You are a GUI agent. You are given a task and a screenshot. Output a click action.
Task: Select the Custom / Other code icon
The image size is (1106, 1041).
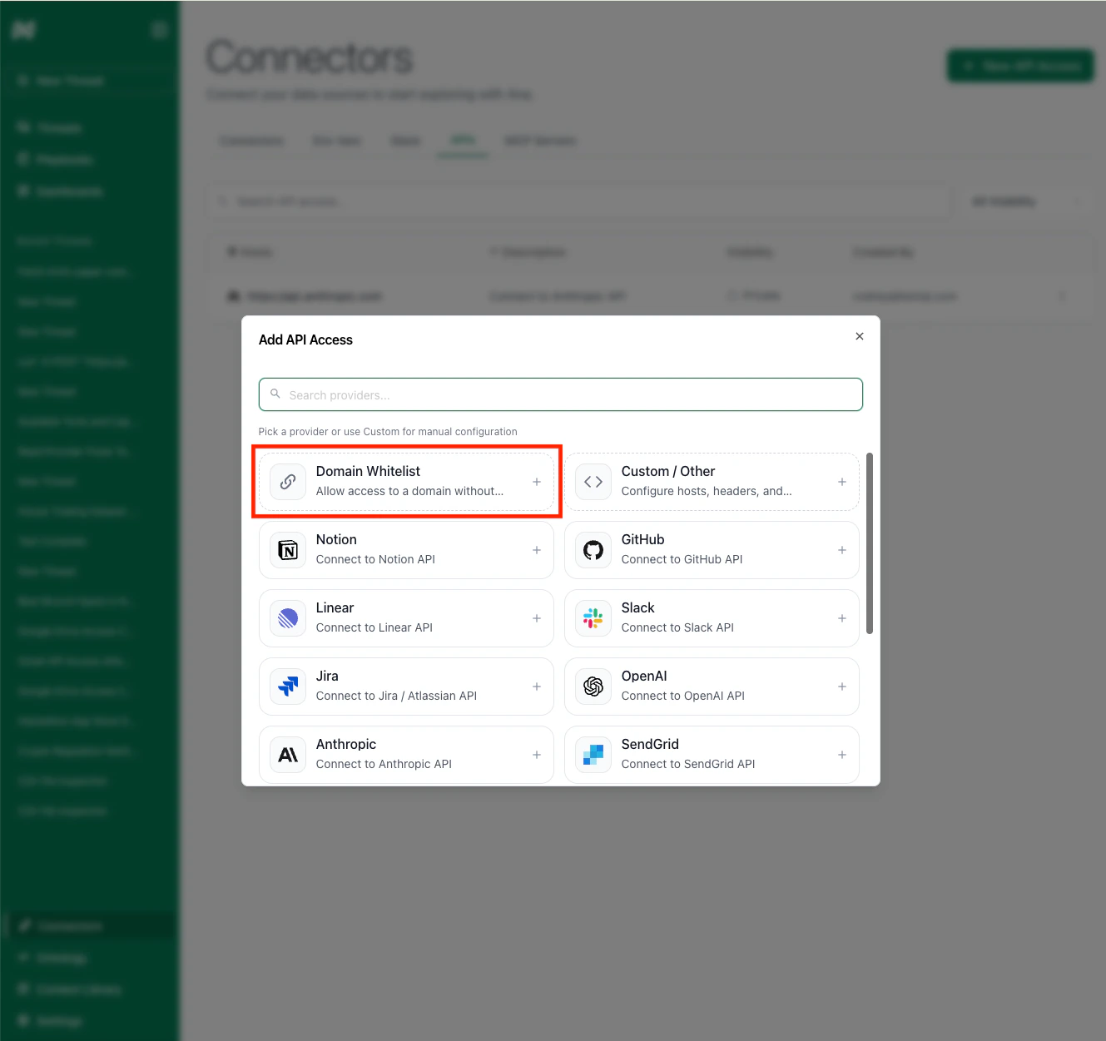[x=593, y=482]
